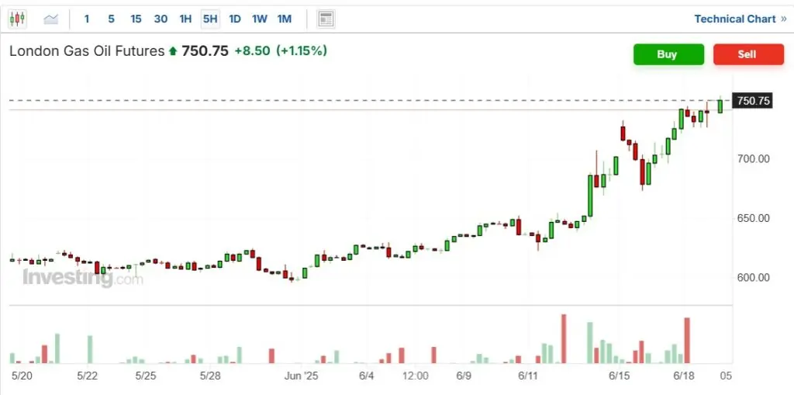This screenshot has width=794, height=395.
Task: Set the 1 minute timeframe
Action: click(87, 19)
